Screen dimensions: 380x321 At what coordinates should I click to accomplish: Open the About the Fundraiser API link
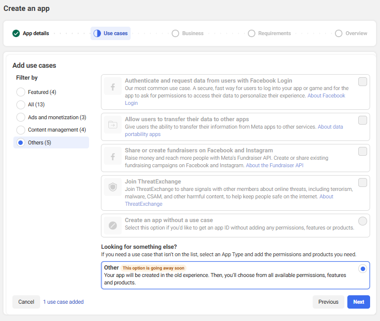275,165
